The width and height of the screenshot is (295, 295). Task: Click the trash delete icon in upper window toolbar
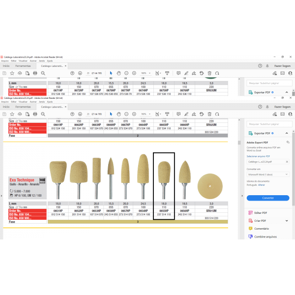point(209,73)
